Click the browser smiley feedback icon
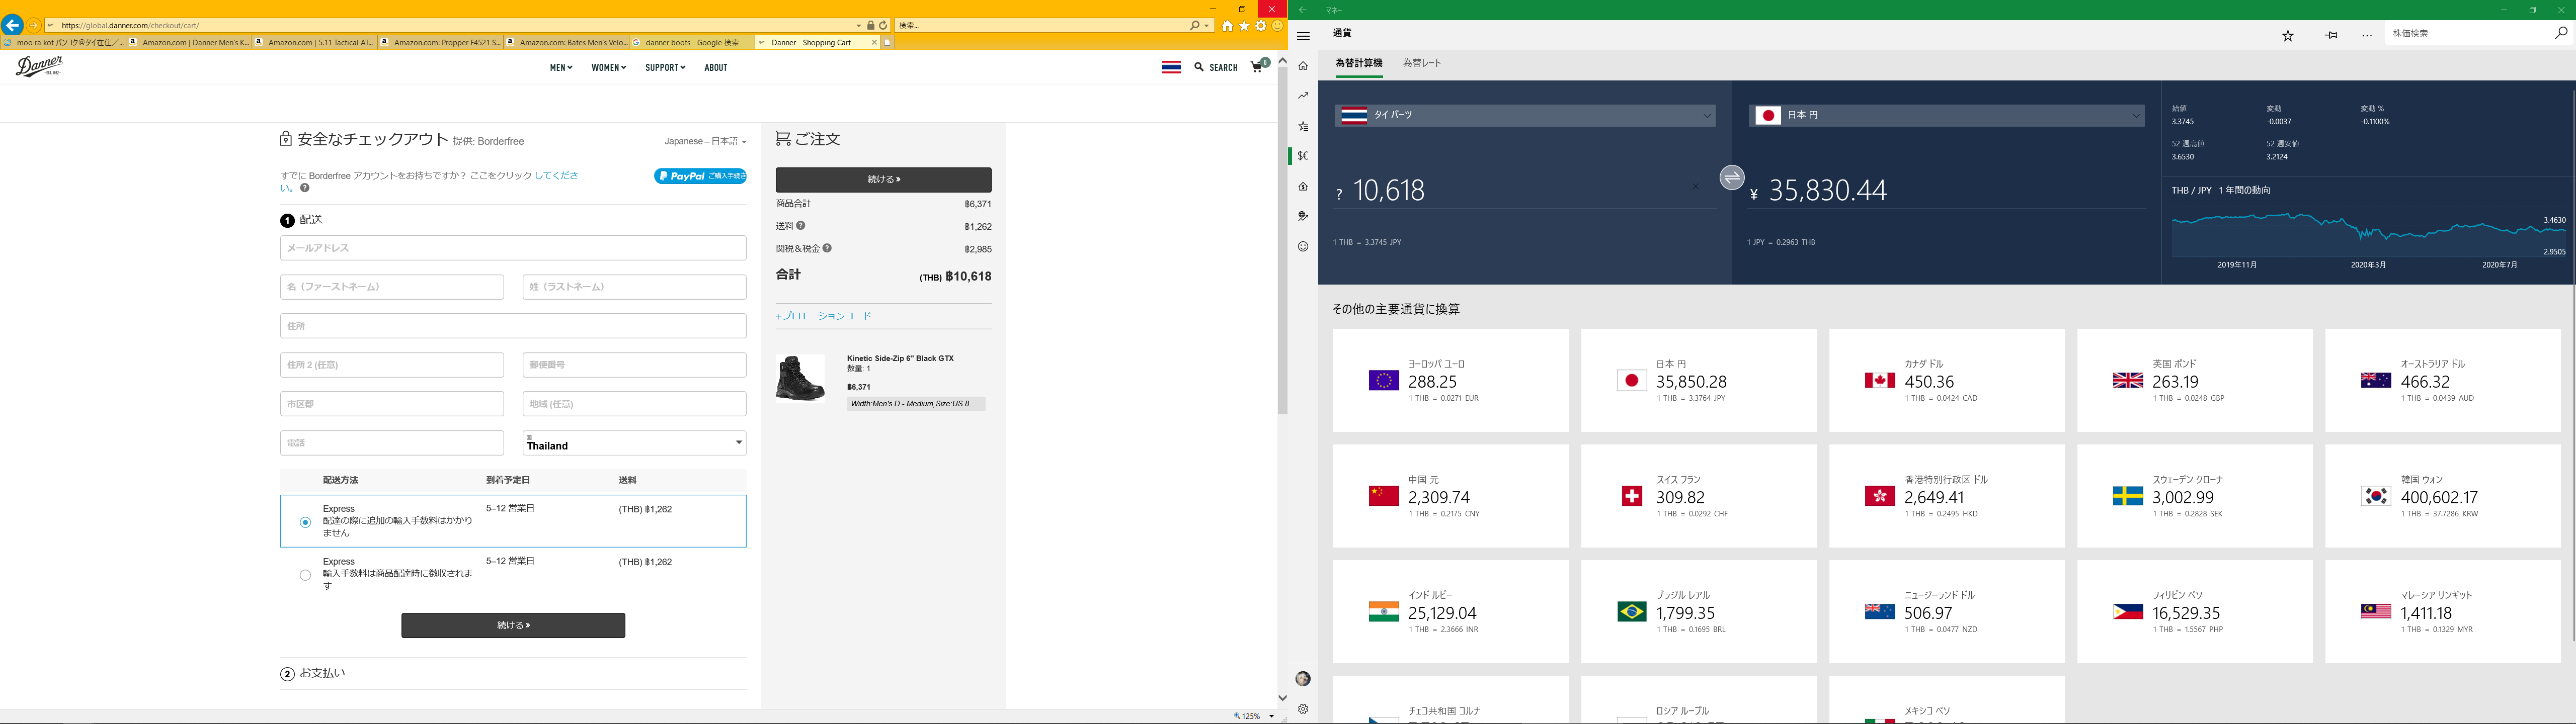The width and height of the screenshot is (2576, 724). pos(1277,26)
